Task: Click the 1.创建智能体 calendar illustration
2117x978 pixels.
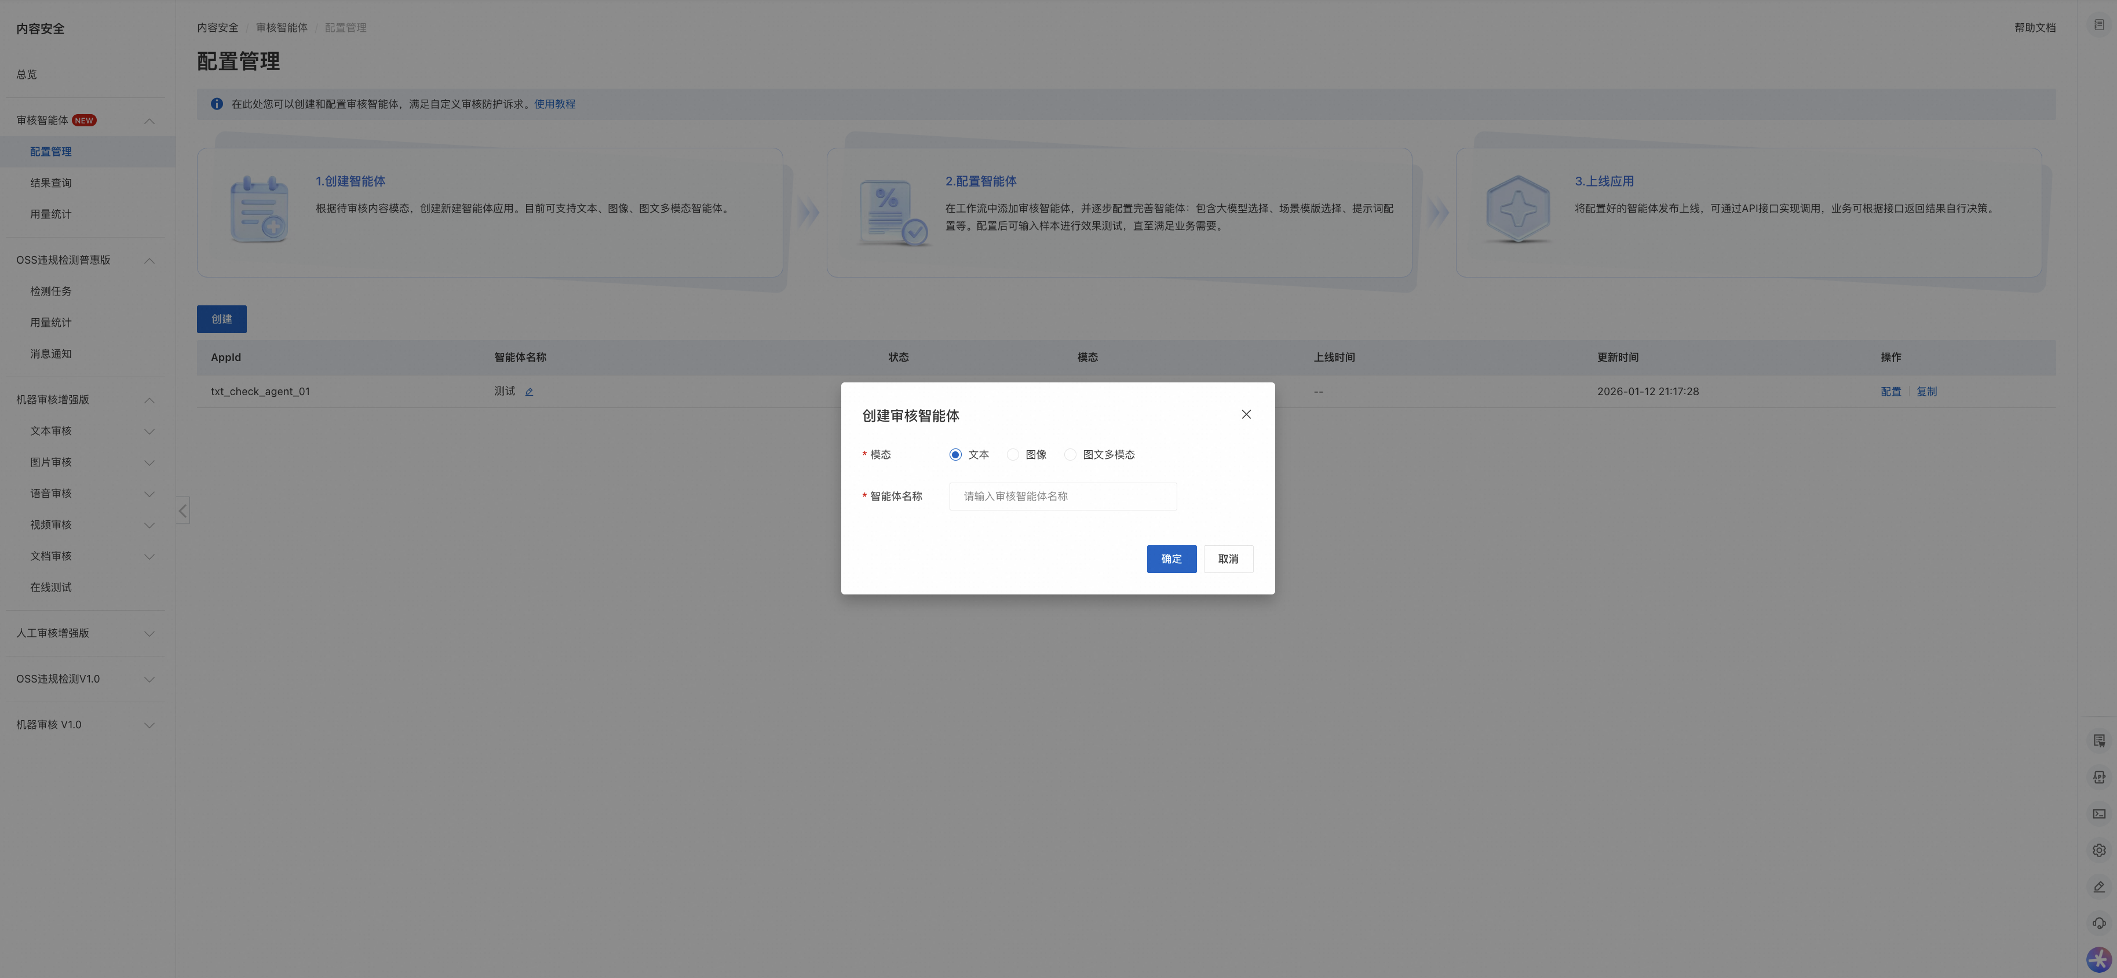Action: click(x=260, y=210)
